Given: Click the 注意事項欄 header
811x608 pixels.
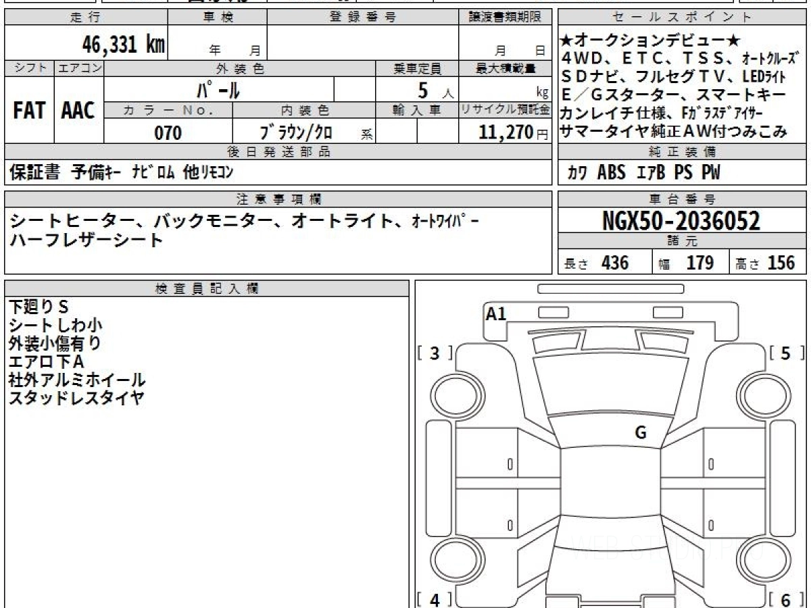Looking at the screenshot, I should [x=278, y=199].
